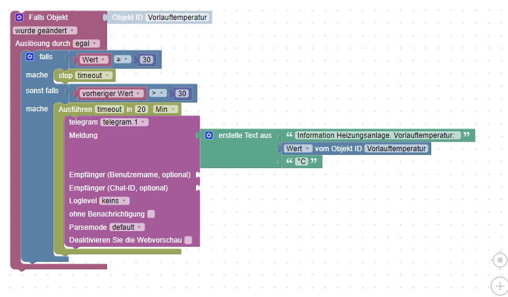This screenshot has height=297, width=508.
Task: Click Vorlauftemperatur in vom Objekt ID block
Action: (396, 149)
